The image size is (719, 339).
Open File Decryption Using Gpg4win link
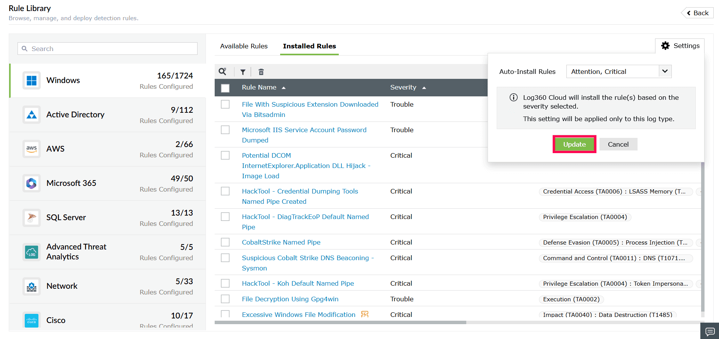(290, 299)
